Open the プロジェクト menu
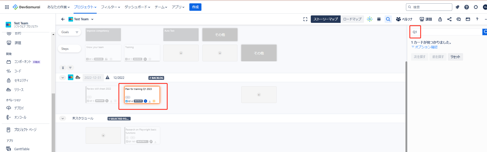The width and height of the screenshot is (487, 152). click(x=85, y=7)
